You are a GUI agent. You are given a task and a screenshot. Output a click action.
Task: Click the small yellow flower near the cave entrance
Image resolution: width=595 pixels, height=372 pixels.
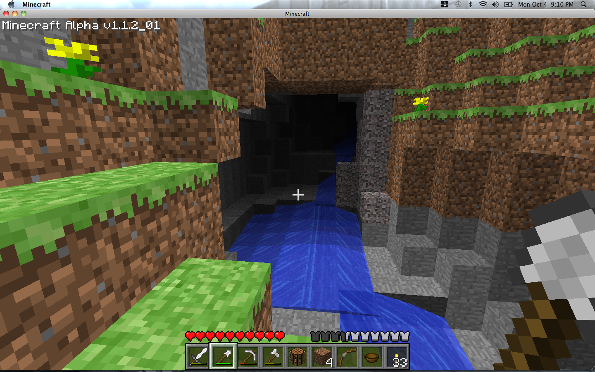click(421, 103)
